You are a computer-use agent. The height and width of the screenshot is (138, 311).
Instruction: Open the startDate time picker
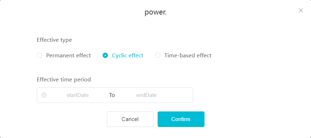77,95
